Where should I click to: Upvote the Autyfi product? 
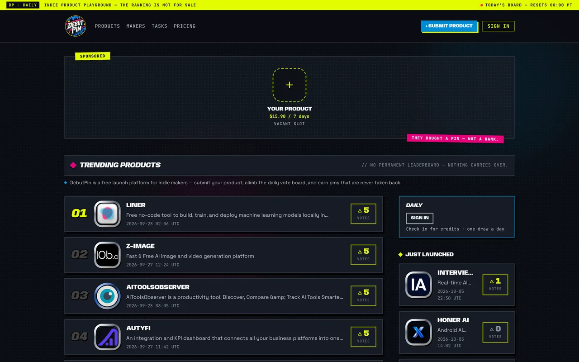pyautogui.click(x=363, y=337)
